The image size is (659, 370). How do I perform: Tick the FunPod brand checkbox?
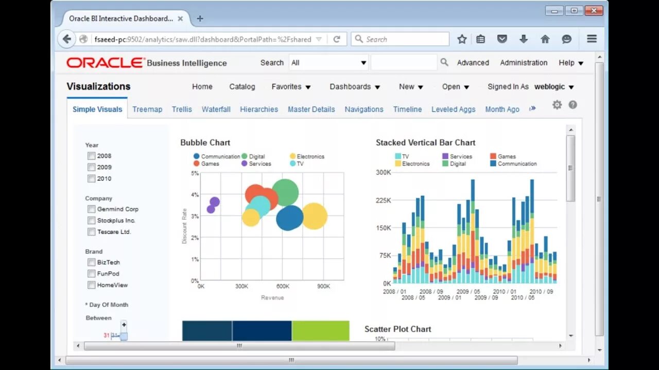coord(91,273)
